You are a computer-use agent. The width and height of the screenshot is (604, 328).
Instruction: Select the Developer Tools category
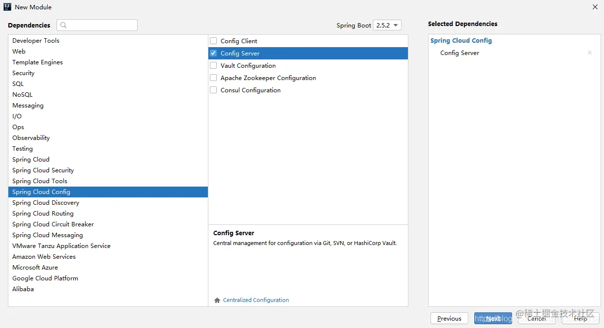(x=108, y=41)
